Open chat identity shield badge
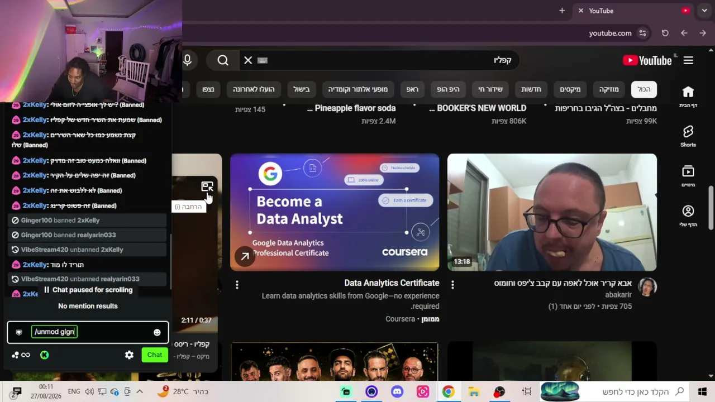 click(19, 332)
